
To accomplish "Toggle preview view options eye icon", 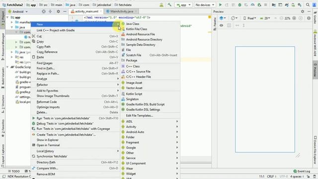I will point(221,25).
